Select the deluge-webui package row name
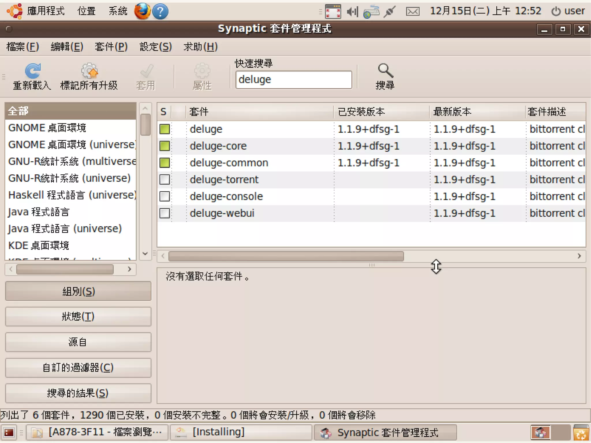 coord(222,213)
